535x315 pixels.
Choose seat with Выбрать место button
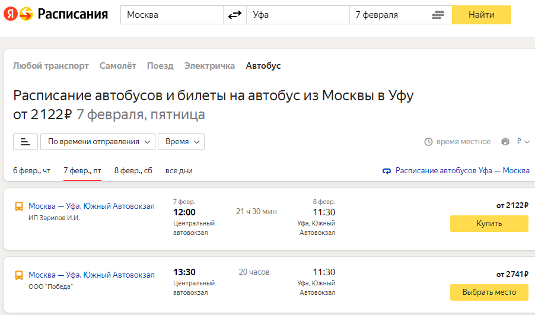(489, 292)
